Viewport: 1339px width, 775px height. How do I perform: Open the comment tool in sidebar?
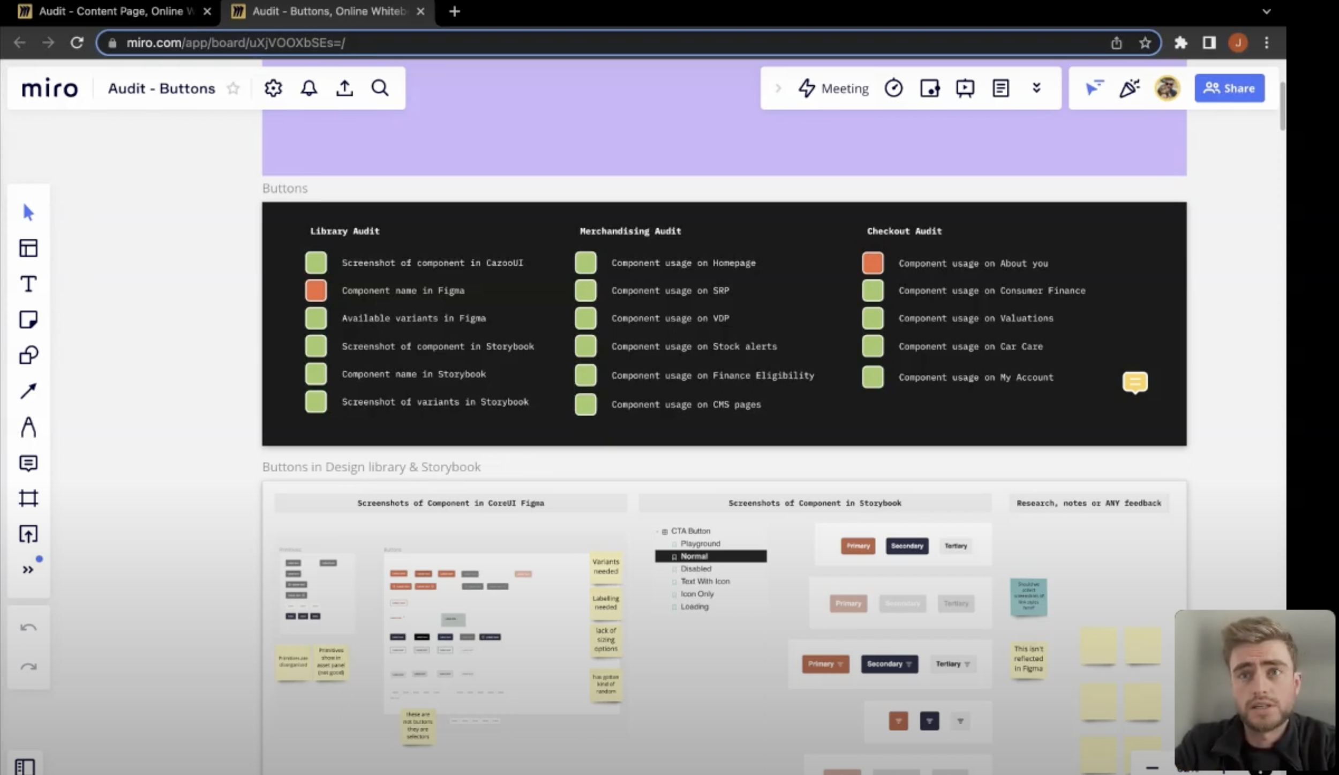click(x=28, y=463)
